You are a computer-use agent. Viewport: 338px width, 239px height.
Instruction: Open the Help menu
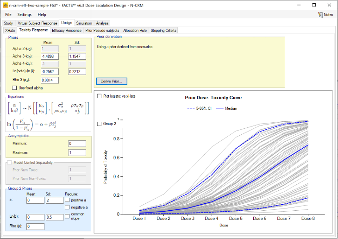(42, 14)
